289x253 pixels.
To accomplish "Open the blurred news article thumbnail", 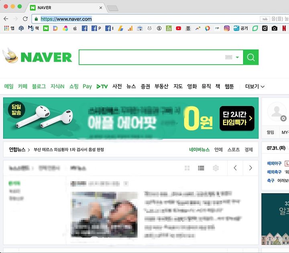I will pos(104,215).
